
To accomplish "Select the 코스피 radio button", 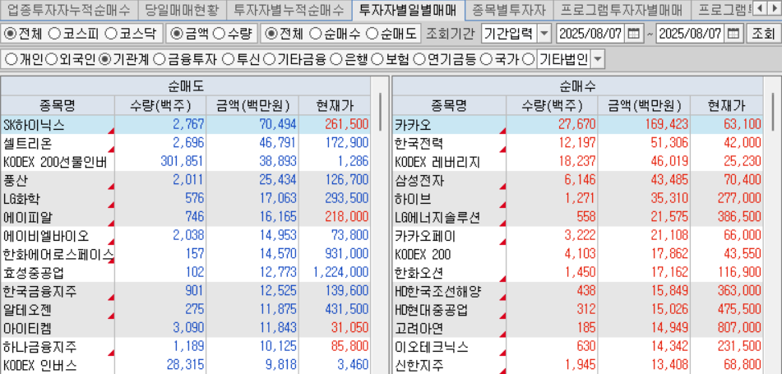I will click(x=54, y=34).
